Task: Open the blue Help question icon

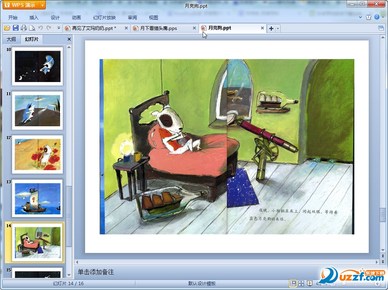Action: [377, 17]
